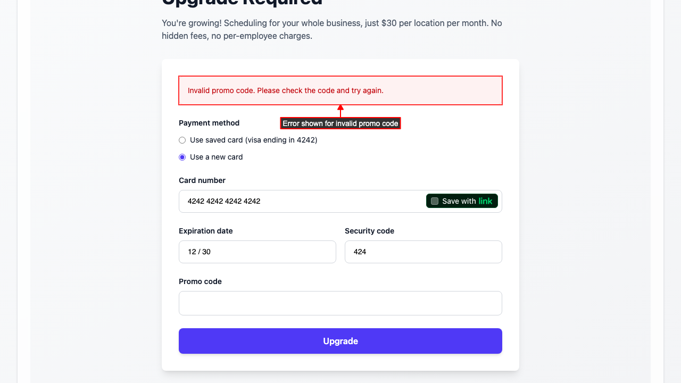Click the 'Payment method' heading
The width and height of the screenshot is (681, 383).
209,123
